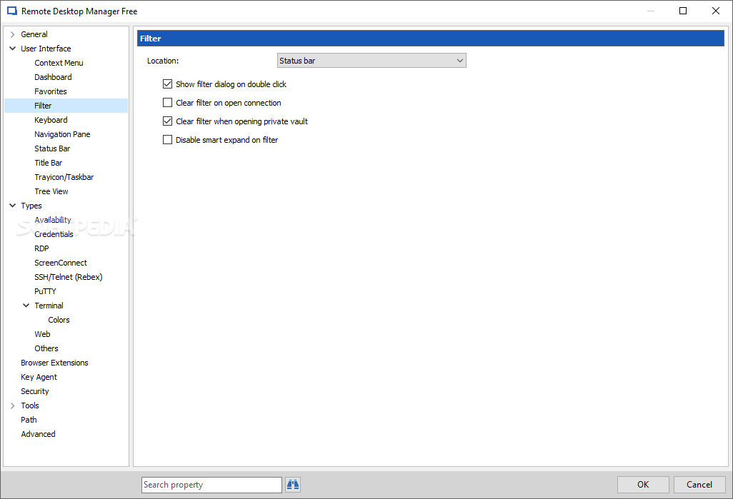Select Title Bar settings
Screen dimensions: 733x499
[x=48, y=163]
